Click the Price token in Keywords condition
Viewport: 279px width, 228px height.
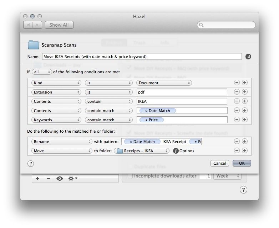pos(151,120)
